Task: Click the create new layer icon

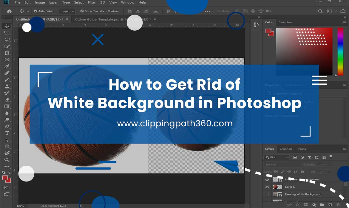Action: 330,205
